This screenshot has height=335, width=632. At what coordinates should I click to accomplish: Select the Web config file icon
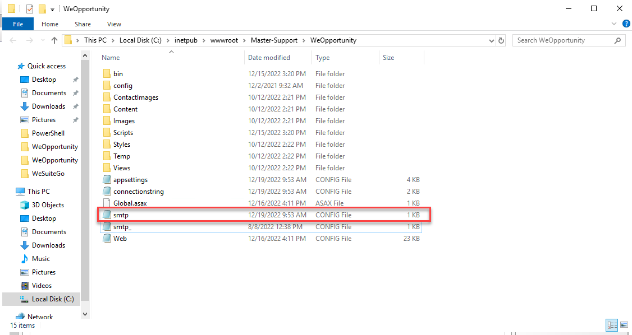click(107, 239)
